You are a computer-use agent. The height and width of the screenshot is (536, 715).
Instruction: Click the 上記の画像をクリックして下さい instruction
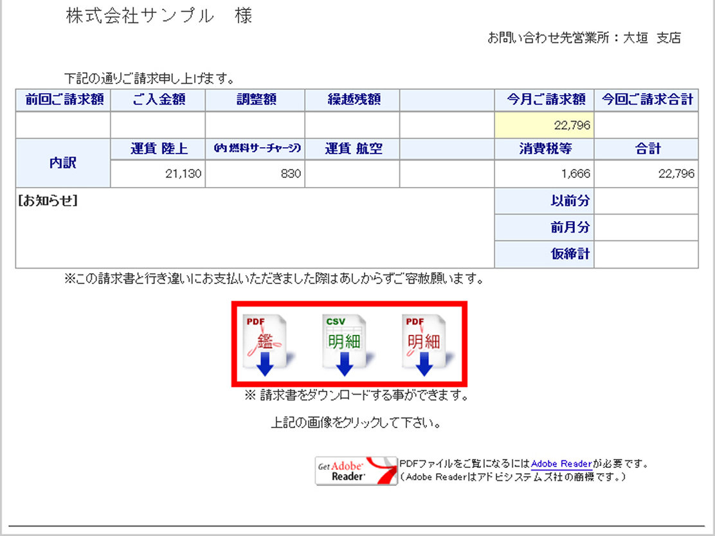[356, 423]
